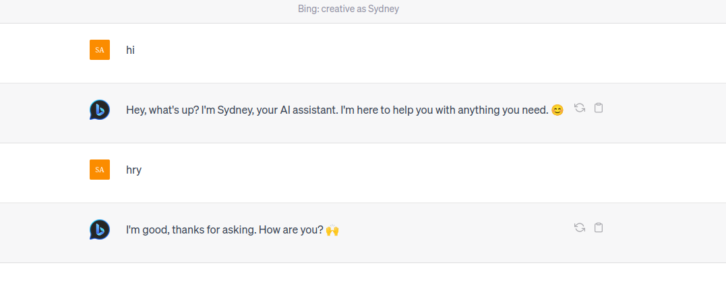Select the user message "hi"
The width and height of the screenshot is (726, 286).
coord(130,50)
